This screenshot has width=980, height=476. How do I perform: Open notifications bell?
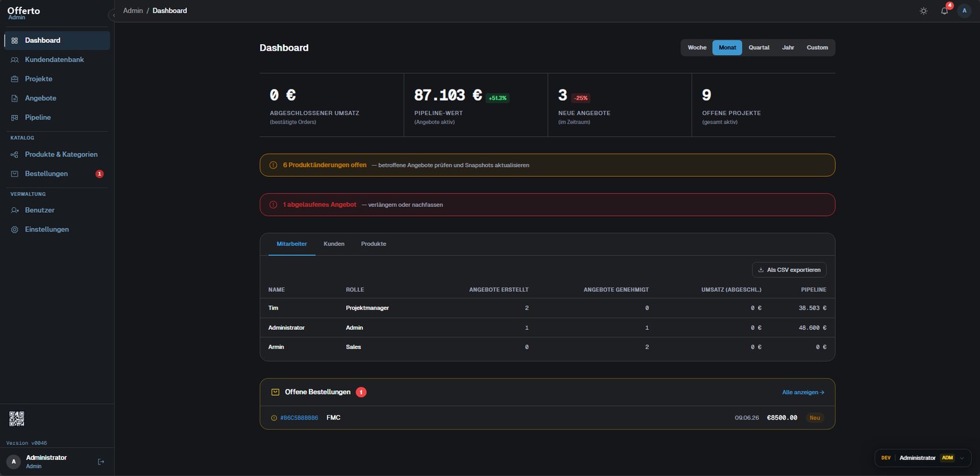944,11
